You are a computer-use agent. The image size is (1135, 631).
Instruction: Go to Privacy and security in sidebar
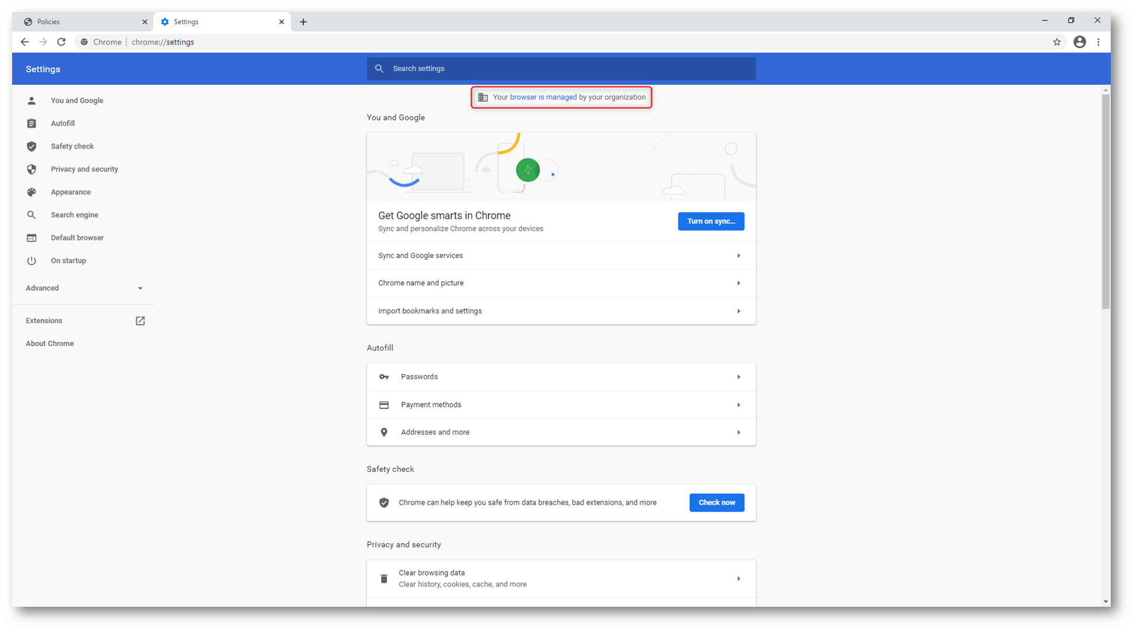pyautogui.click(x=84, y=169)
